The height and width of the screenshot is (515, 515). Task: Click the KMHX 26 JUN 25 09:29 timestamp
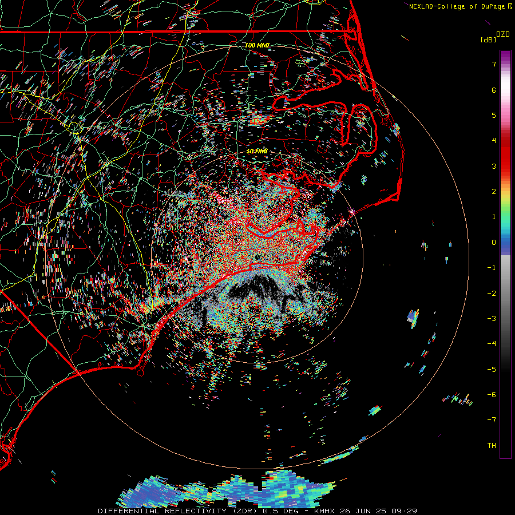(x=366, y=511)
